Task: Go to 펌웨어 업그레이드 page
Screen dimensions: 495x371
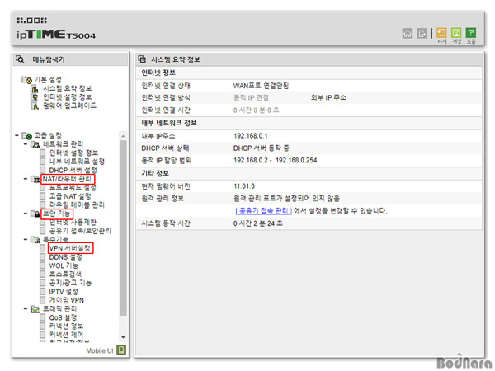Action: (69, 106)
